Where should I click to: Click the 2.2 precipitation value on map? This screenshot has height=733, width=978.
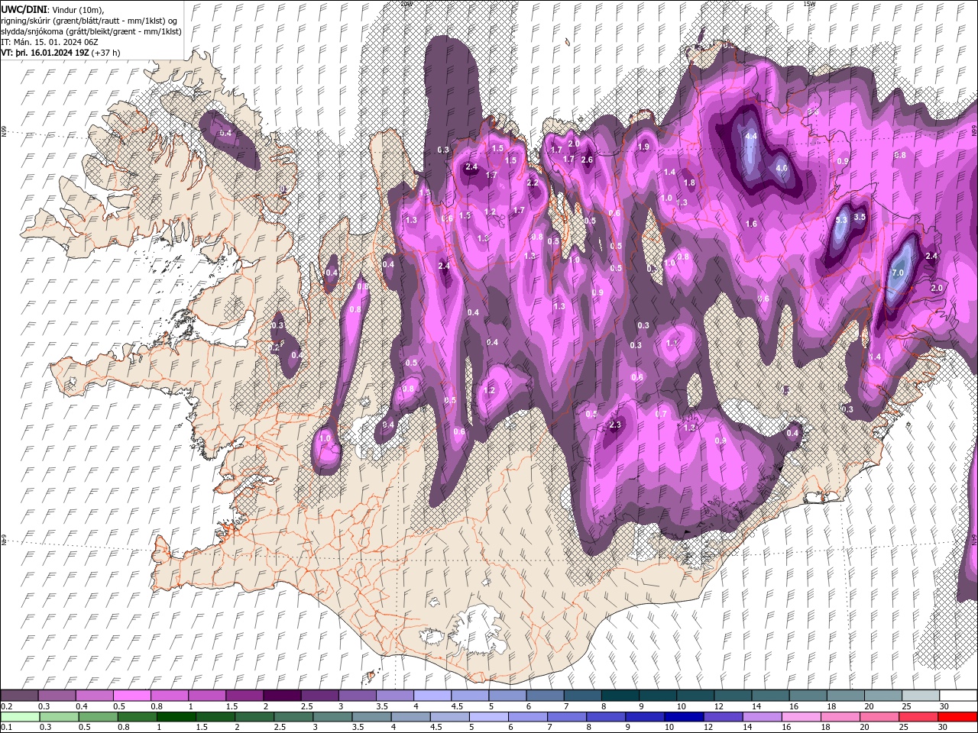click(x=533, y=182)
